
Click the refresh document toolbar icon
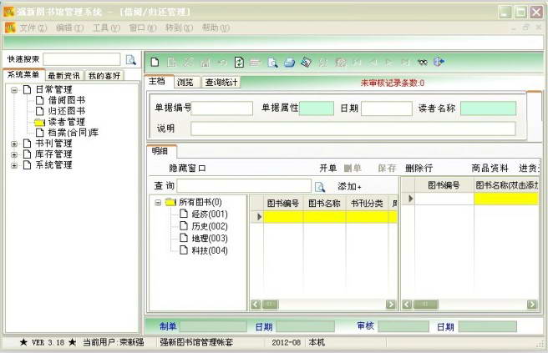[x=239, y=62]
